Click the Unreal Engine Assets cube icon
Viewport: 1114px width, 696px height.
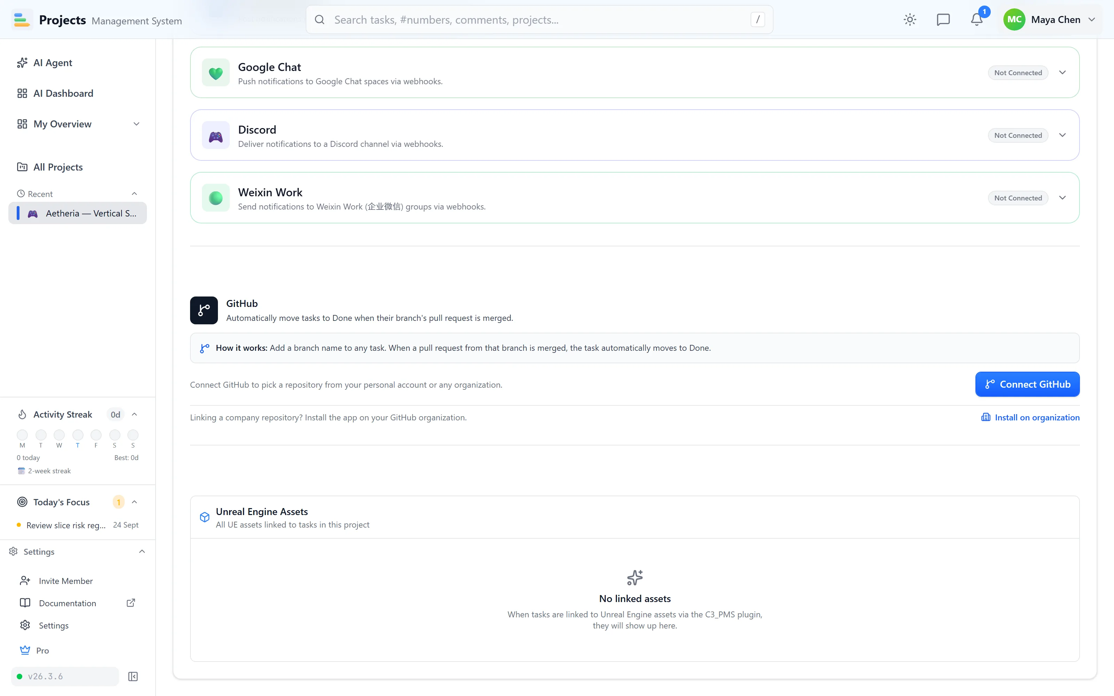(x=205, y=517)
